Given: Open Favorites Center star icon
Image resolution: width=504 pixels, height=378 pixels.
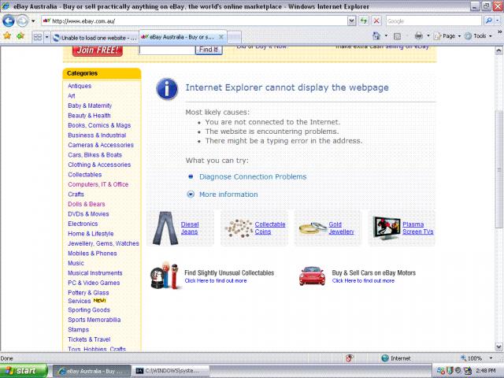Looking at the screenshot, I should [7, 36].
